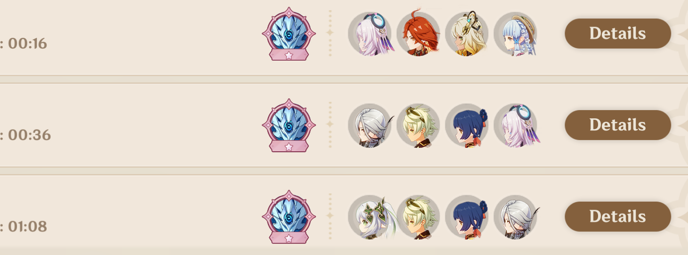The height and width of the screenshot is (255, 688).
Task: Select light-green-haired avatar in the 01:08 row
Action: (419, 217)
